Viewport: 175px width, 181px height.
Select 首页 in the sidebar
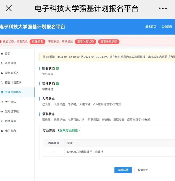(x=8, y=54)
